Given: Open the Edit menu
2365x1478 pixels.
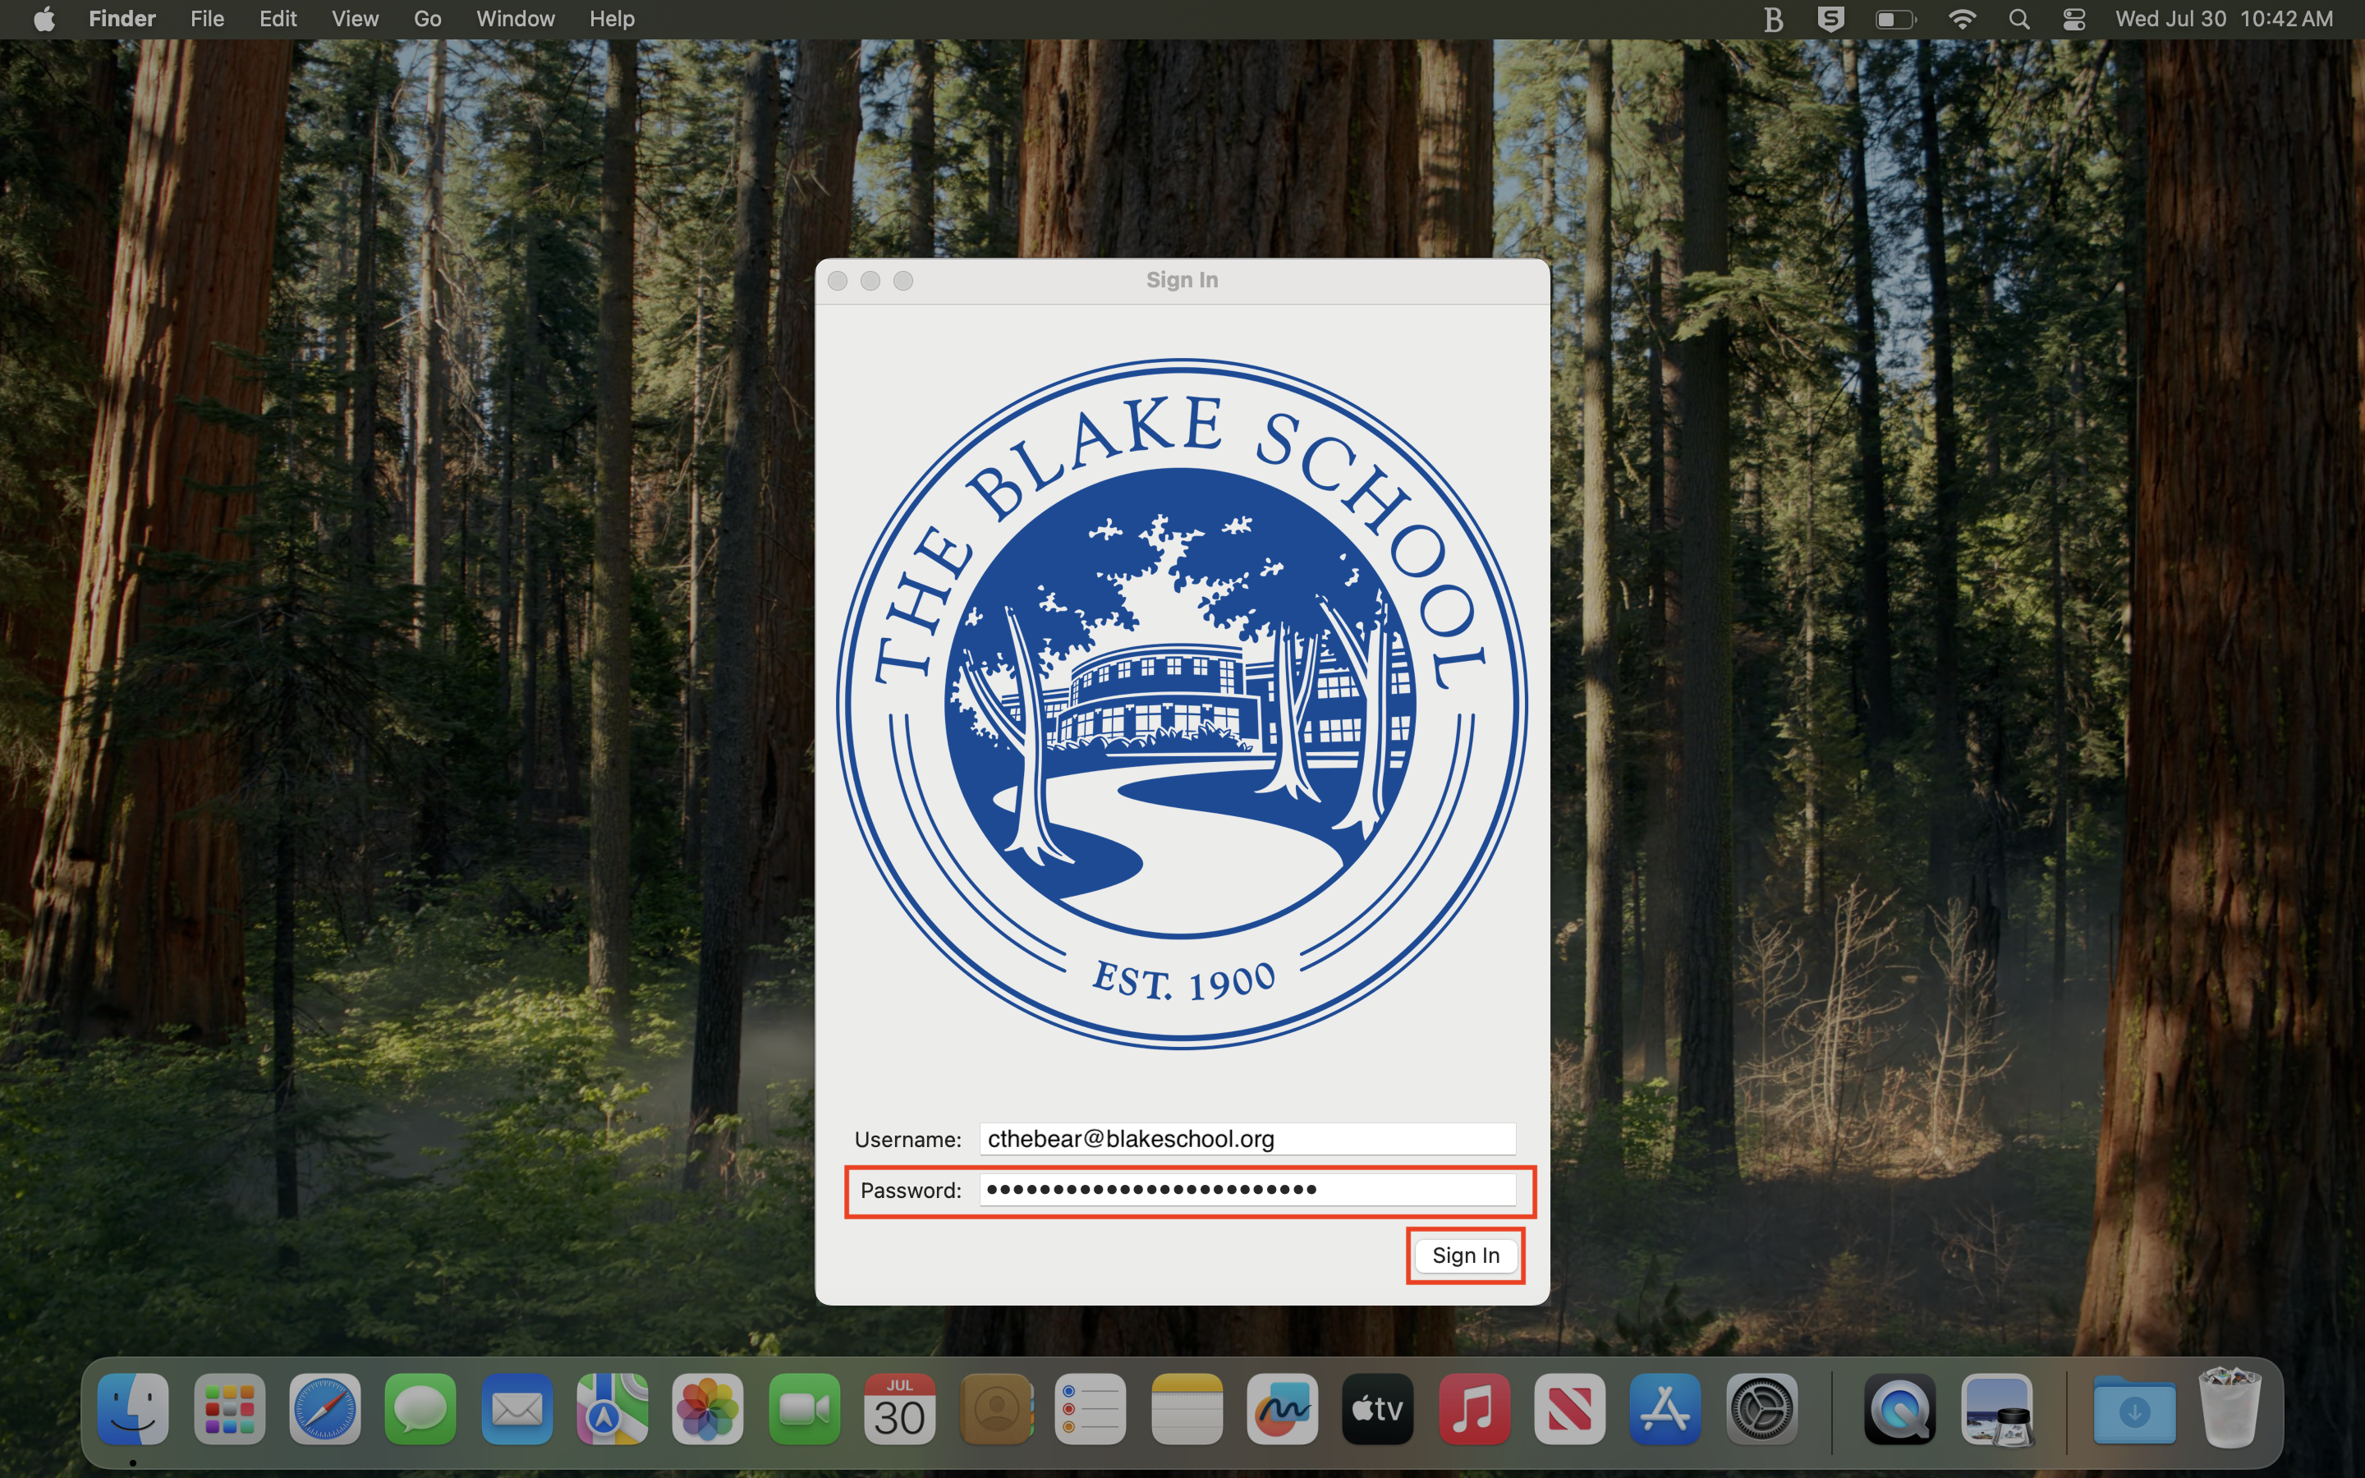Looking at the screenshot, I should (278, 19).
